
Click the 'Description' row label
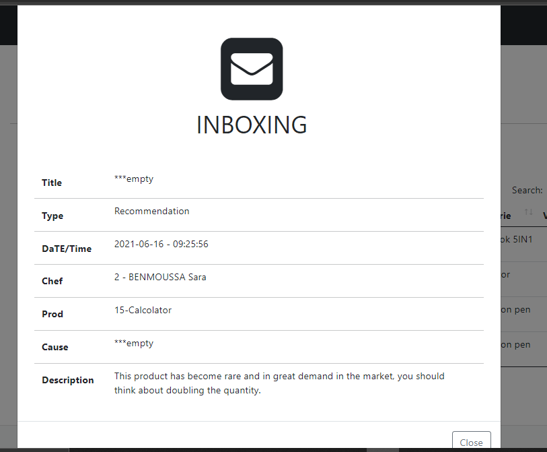click(x=68, y=380)
